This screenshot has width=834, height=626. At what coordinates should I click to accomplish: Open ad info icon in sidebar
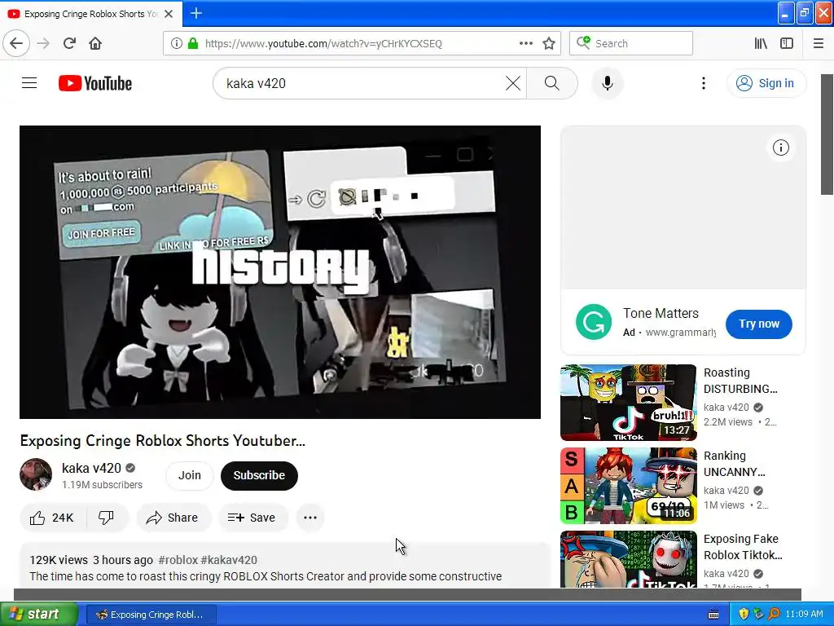(x=780, y=148)
